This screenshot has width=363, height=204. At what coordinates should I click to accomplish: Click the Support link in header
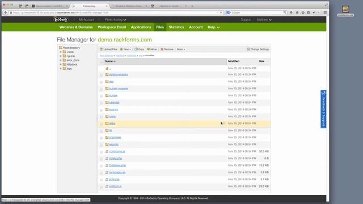246,20
